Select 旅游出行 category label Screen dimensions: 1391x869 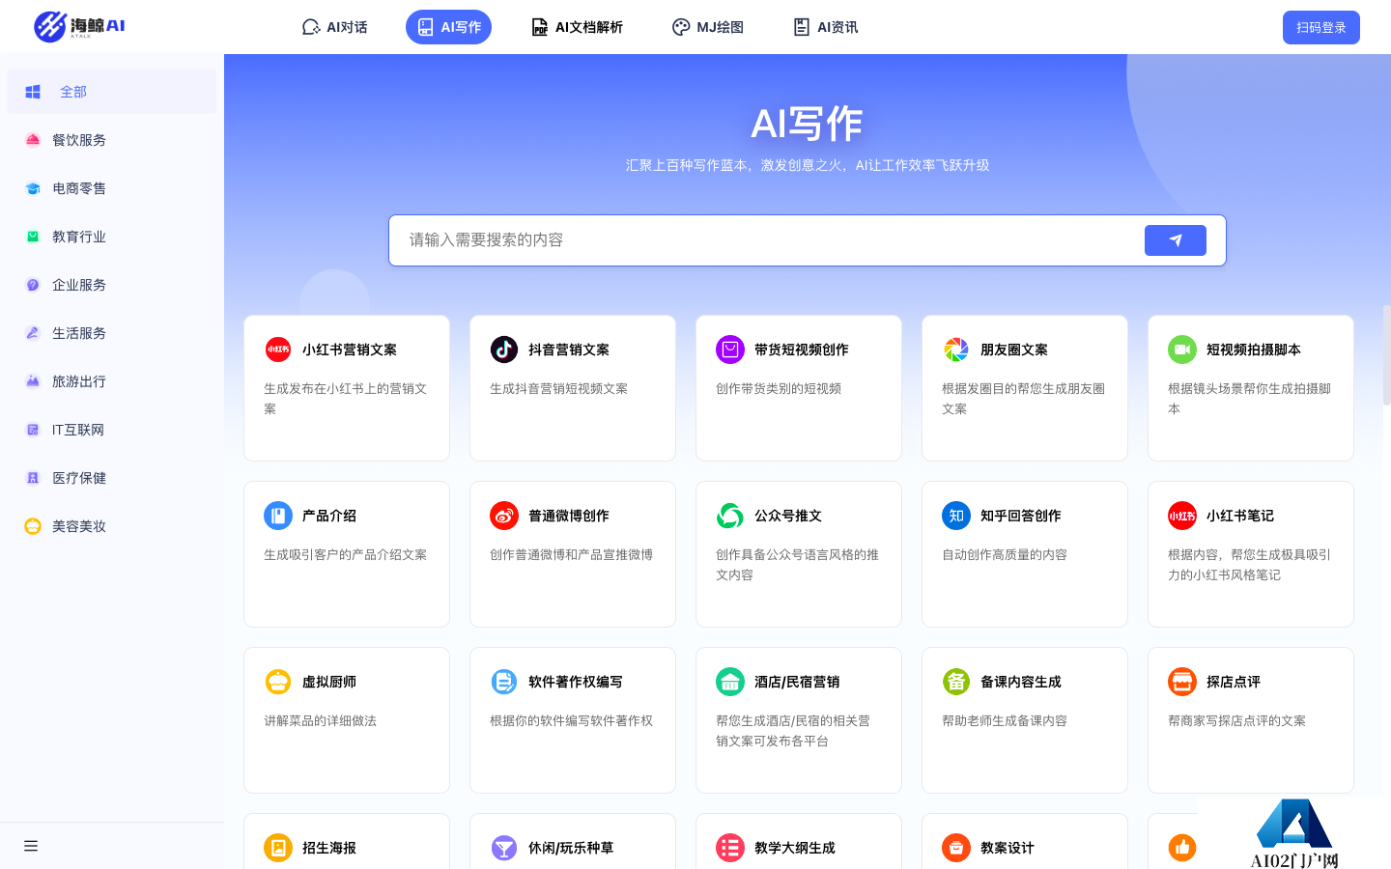[79, 381]
